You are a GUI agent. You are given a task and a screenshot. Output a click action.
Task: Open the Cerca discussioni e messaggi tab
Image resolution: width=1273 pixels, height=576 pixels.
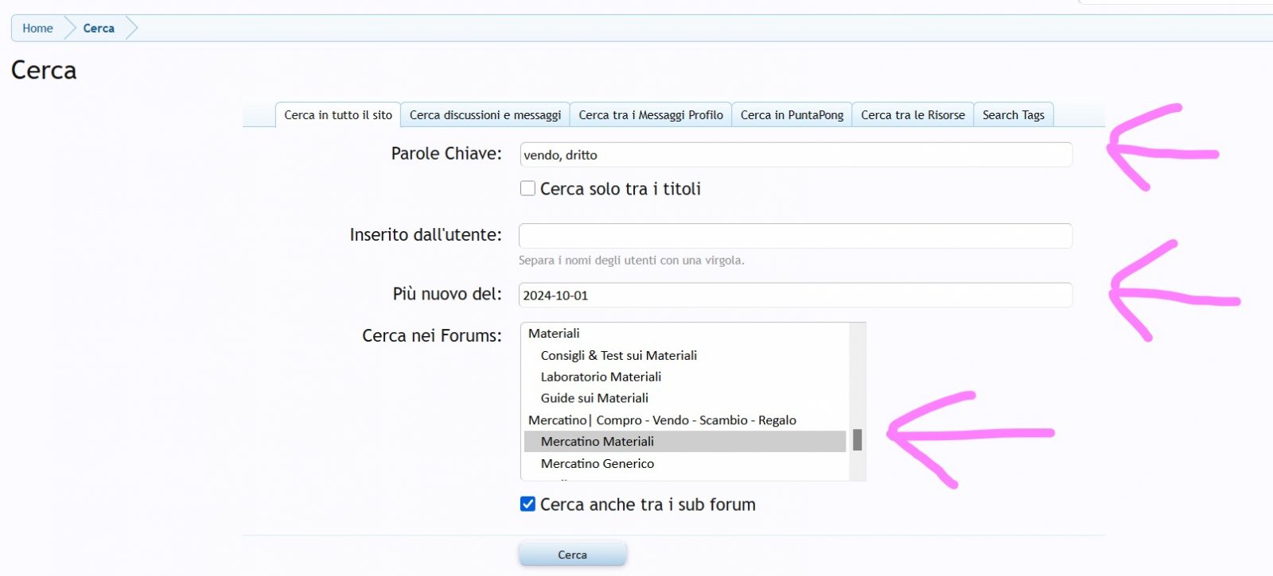485,115
